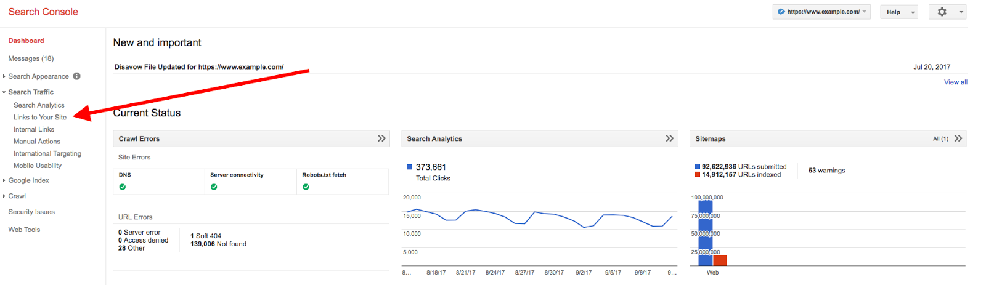Click the blue Total Clicks legend square

tap(409, 167)
